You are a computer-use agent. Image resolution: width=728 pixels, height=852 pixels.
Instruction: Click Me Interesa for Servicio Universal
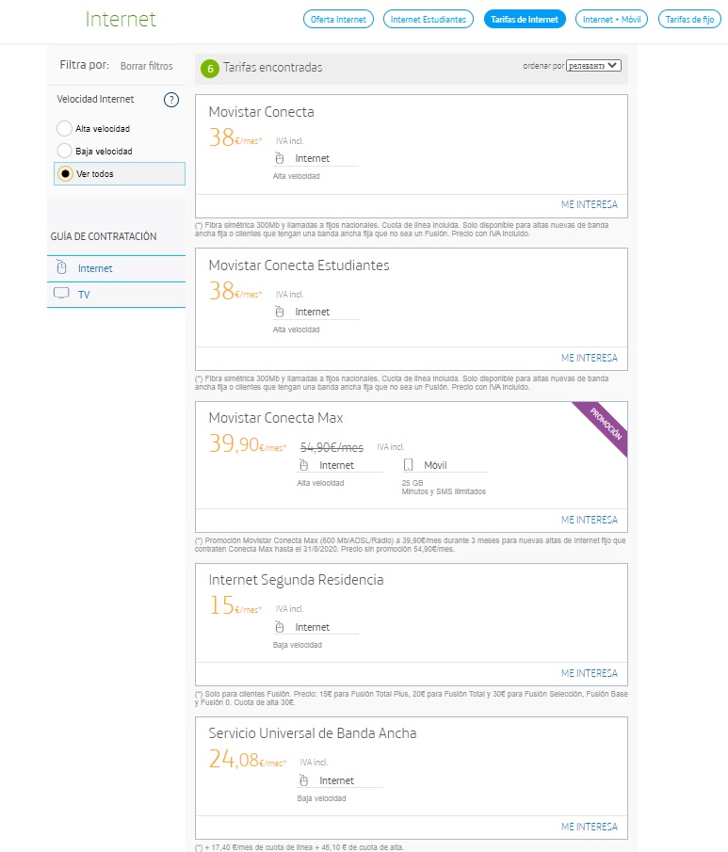(589, 827)
